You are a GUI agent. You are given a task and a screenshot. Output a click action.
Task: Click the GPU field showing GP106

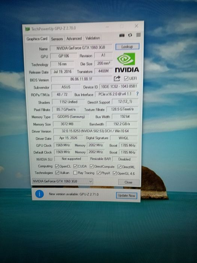click(64, 56)
